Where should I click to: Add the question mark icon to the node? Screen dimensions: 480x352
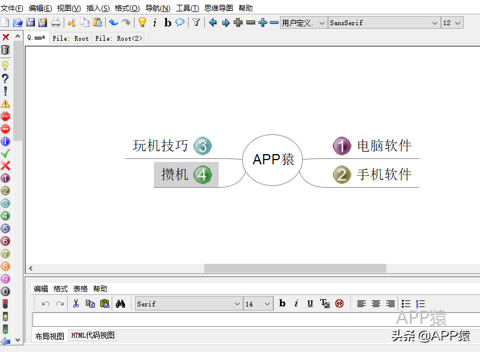point(5,79)
